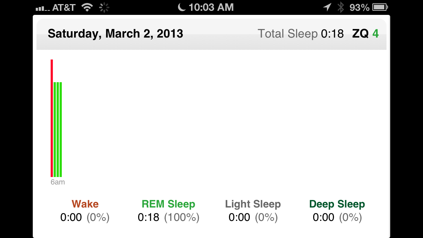Tap the Bluetooth status icon

(341, 7)
